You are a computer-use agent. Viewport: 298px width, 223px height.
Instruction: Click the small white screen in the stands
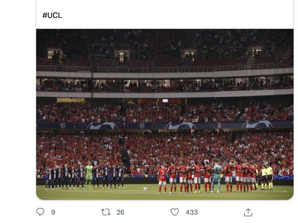165,100
